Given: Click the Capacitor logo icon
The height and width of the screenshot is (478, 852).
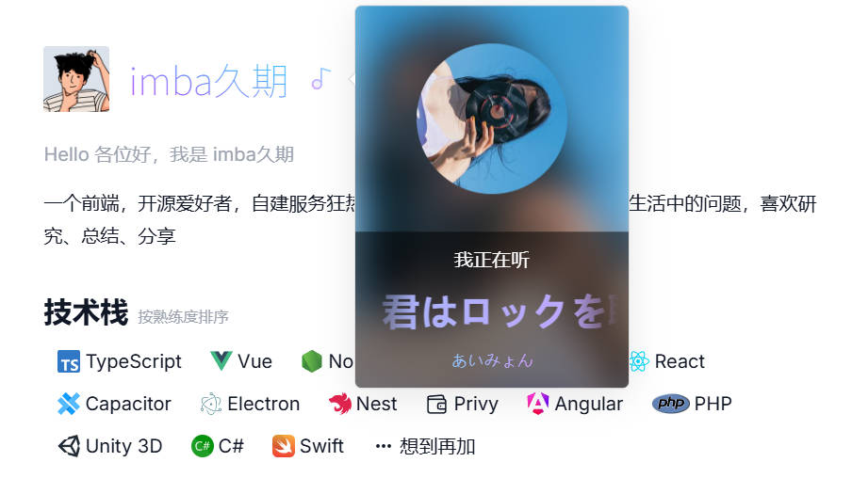Looking at the screenshot, I should pos(69,404).
